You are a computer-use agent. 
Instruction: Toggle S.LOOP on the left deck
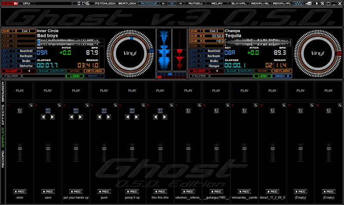click(x=12, y=71)
